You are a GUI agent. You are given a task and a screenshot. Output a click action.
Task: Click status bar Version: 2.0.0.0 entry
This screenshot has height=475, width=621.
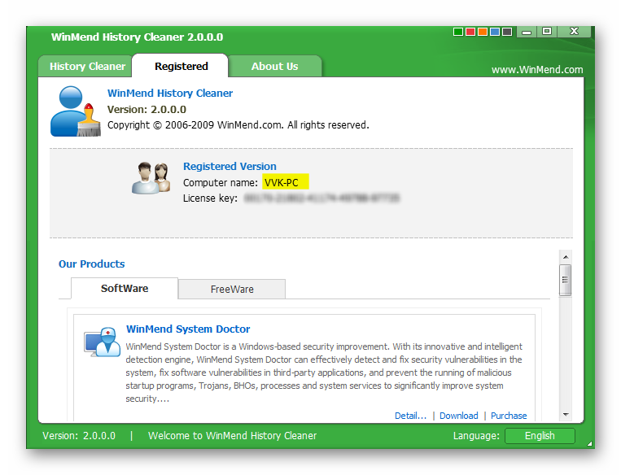click(79, 436)
